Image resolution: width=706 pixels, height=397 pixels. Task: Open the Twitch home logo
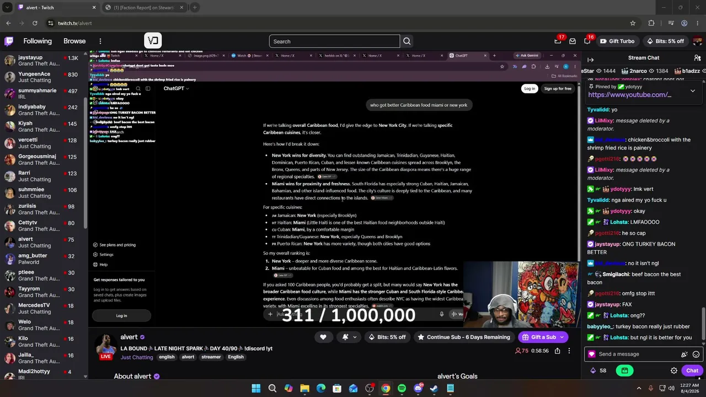9,41
